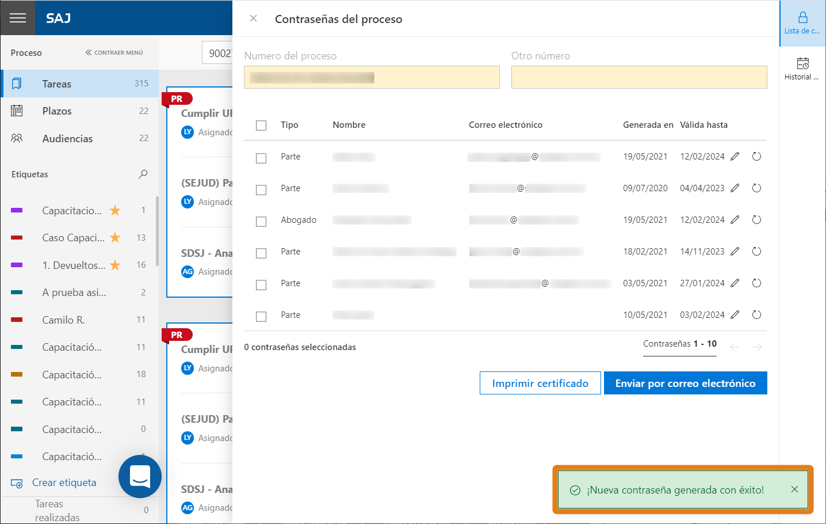826x524 pixels.
Task: Regenerate password for Parte row 19/05/2021 first
Action: pos(756,157)
